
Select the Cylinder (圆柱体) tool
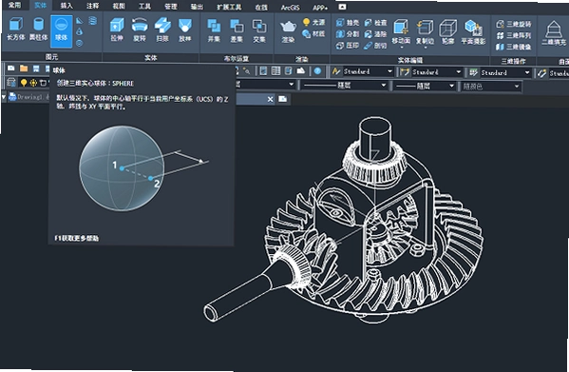(38, 29)
